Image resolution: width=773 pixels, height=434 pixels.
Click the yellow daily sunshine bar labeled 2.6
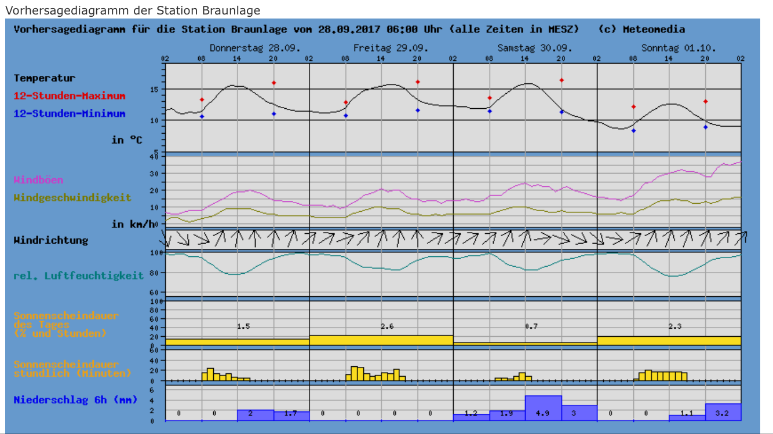click(x=381, y=340)
